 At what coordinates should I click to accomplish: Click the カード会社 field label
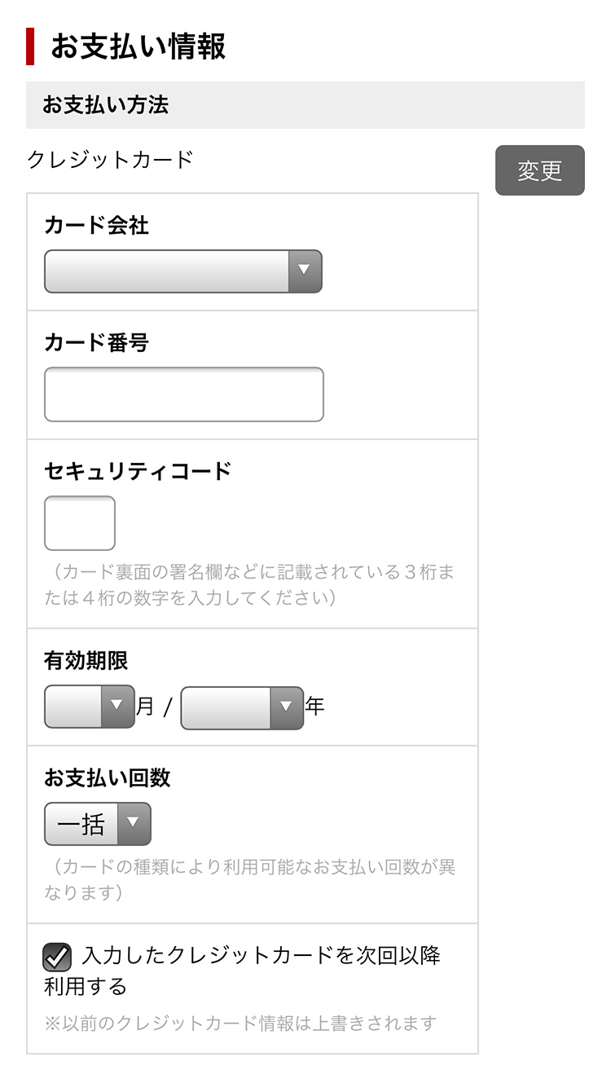click(96, 226)
